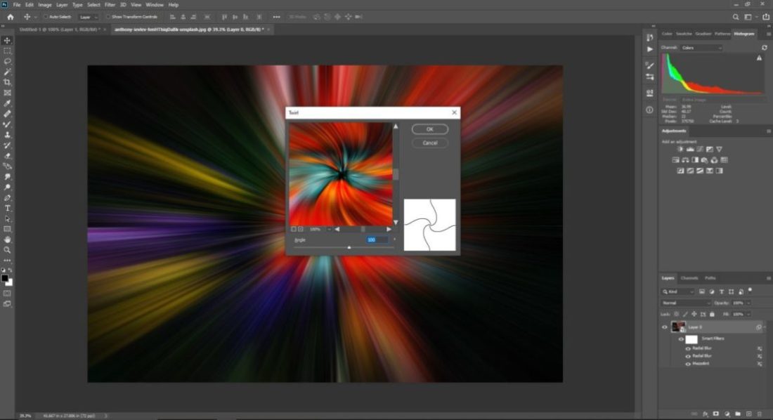
Task: Open the File menu
Action: pyautogui.click(x=17, y=5)
